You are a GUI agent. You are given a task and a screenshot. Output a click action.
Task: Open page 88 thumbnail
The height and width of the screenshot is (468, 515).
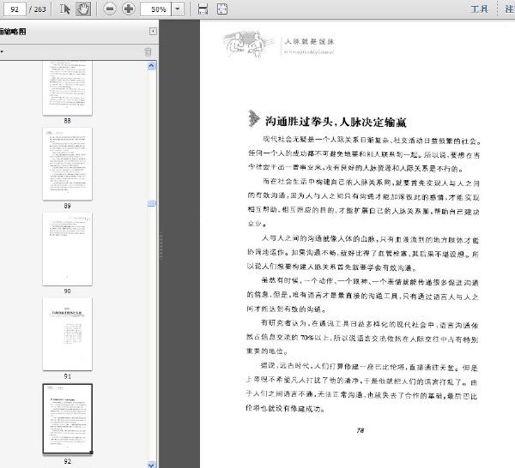[67, 88]
